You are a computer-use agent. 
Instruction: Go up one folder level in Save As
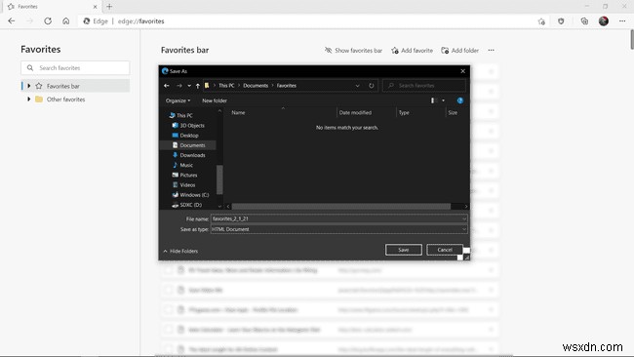[198, 85]
